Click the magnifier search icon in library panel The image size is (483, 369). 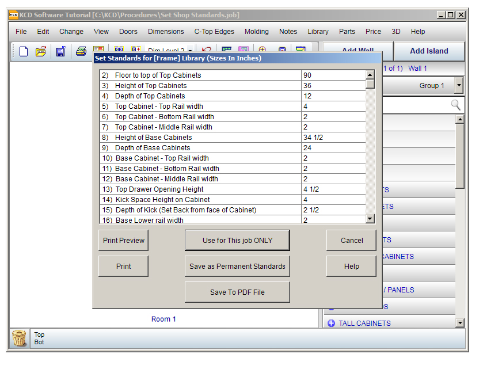point(455,105)
